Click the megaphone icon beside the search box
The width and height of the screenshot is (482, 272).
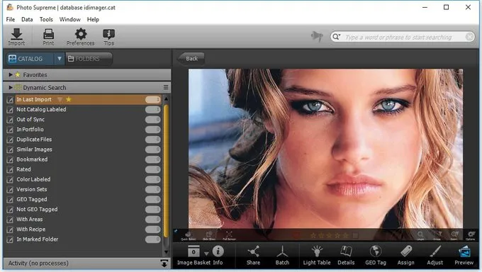tap(317, 36)
